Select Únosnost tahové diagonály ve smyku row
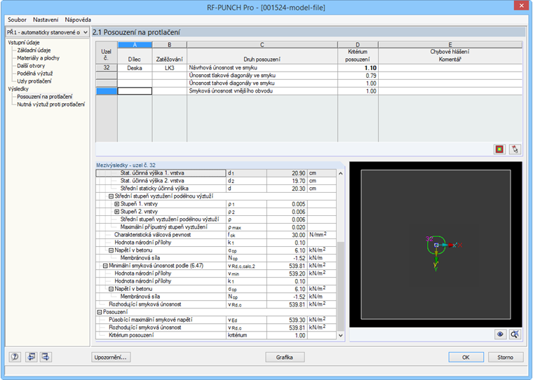Image resolution: width=533 pixels, height=380 pixels. [x=262, y=83]
